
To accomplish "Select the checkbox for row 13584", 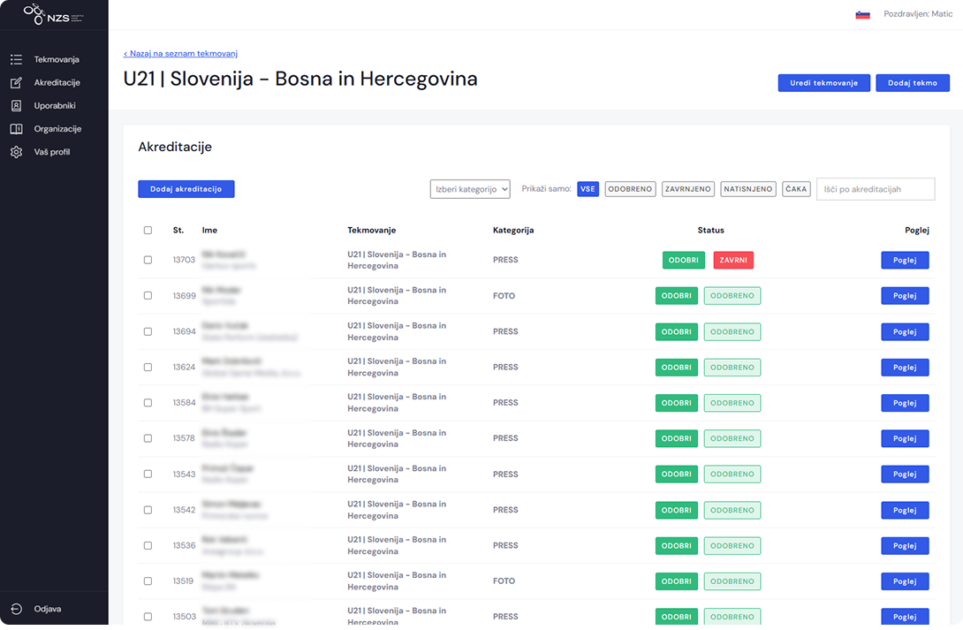I will pos(148,403).
